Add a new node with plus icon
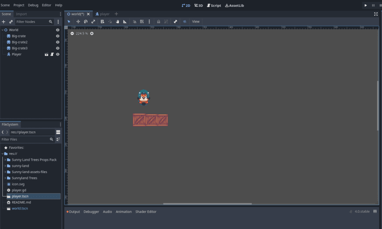 (4, 22)
